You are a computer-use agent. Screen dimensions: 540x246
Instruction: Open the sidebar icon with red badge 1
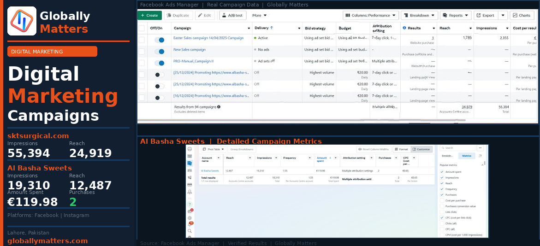190,211
